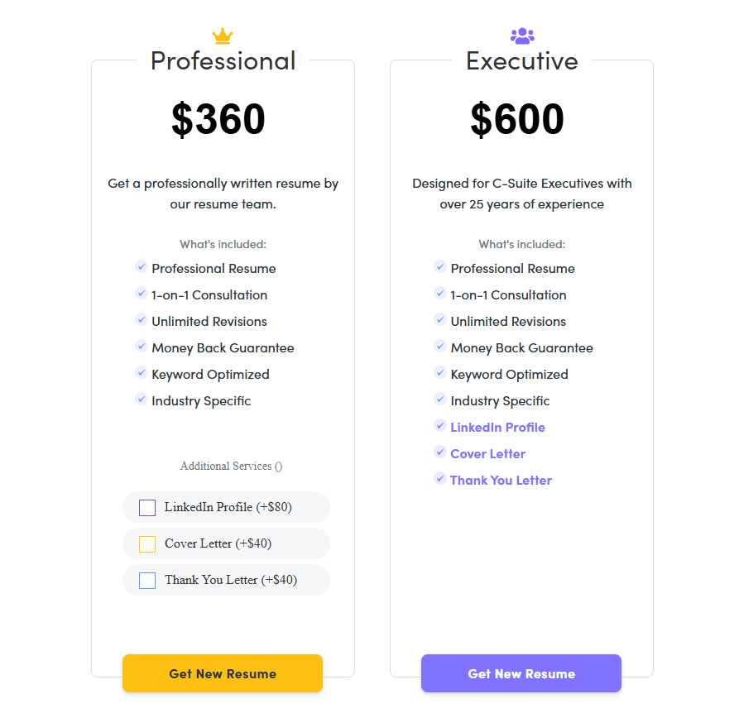
Task: Click the $600 price
Action: click(x=517, y=119)
